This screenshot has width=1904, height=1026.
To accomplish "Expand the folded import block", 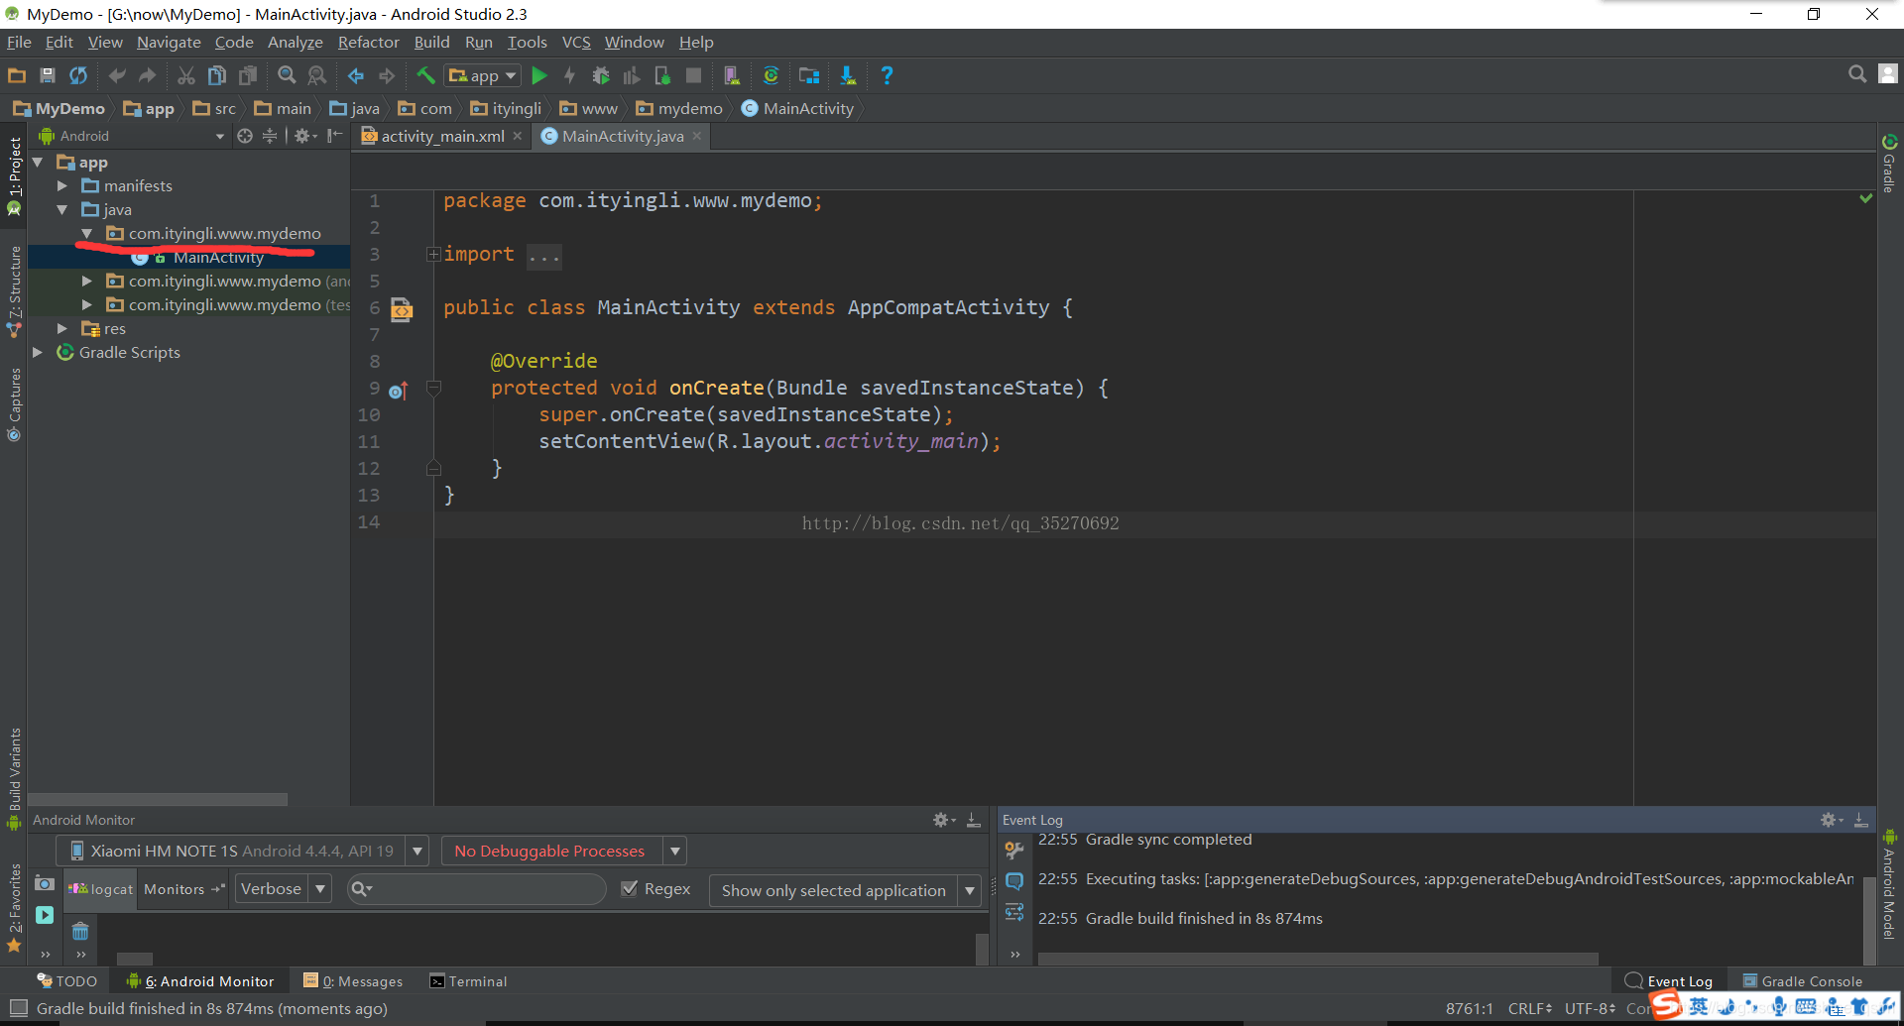I will pos(433,255).
